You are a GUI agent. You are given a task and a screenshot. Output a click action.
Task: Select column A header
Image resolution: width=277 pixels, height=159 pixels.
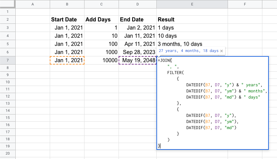(33, 4)
